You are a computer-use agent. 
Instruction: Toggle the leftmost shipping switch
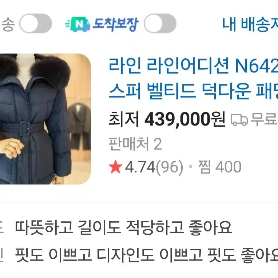click(36, 23)
